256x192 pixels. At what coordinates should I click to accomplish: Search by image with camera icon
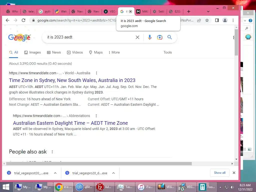click(160, 37)
